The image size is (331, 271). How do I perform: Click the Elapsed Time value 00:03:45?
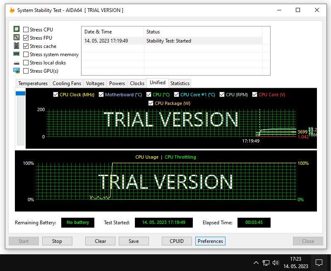click(x=254, y=223)
